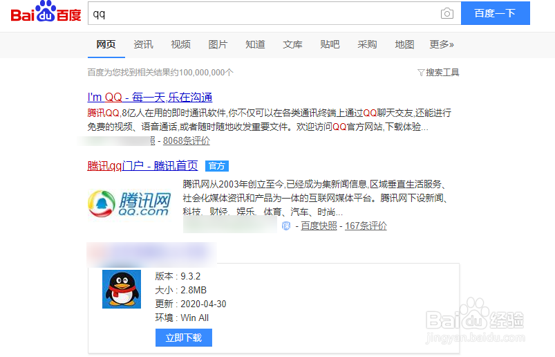Select the 网页 tab
The height and width of the screenshot is (357, 555).
[x=106, y=44]
